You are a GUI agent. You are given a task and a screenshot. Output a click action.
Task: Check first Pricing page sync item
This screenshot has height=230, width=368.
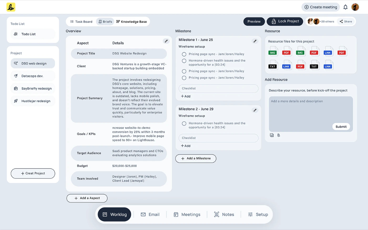tap(184, 54)
